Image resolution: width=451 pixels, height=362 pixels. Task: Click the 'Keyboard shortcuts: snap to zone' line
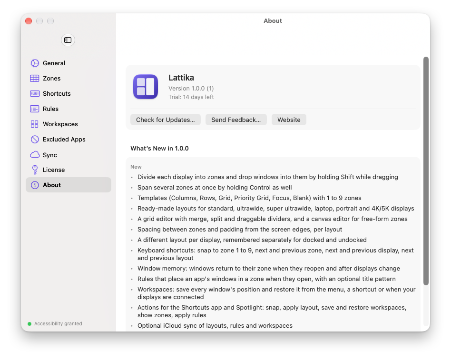coord(275,254)
